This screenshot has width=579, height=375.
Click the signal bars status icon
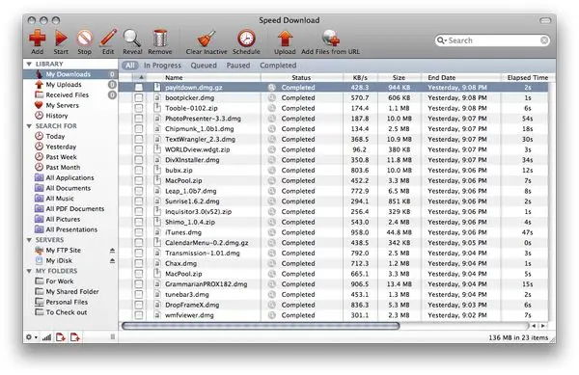click(46, 337)
